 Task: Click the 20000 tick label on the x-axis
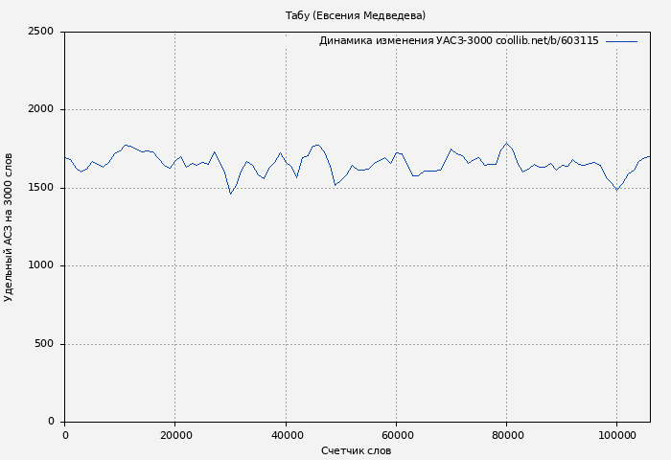[x=174, y=436]
